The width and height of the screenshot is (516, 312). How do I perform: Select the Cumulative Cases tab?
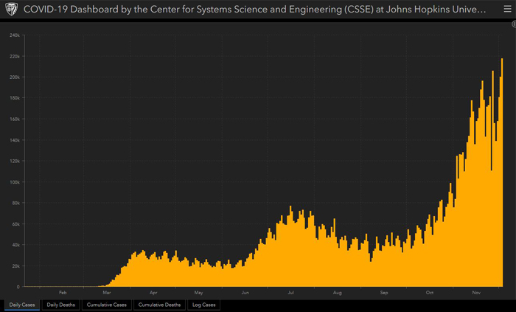coord(107,305)
